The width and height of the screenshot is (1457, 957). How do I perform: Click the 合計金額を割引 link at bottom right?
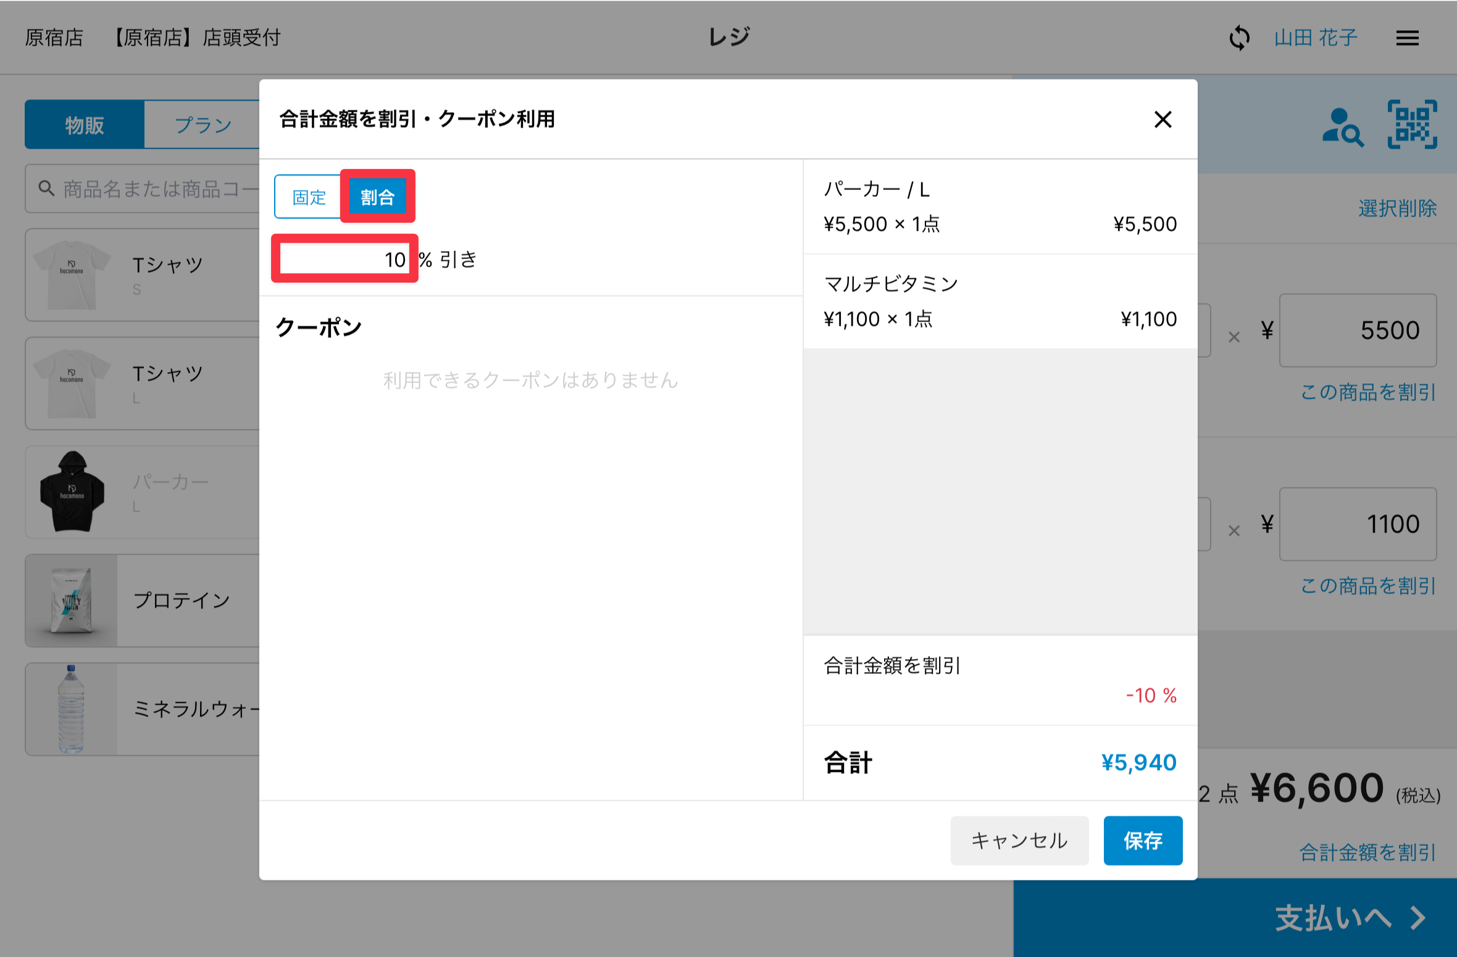click(1367, 852)
